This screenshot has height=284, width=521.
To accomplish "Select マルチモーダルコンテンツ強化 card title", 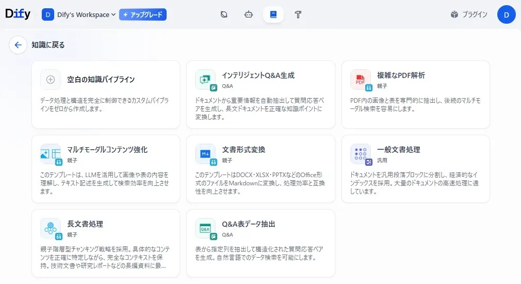I will coord(107,150).
